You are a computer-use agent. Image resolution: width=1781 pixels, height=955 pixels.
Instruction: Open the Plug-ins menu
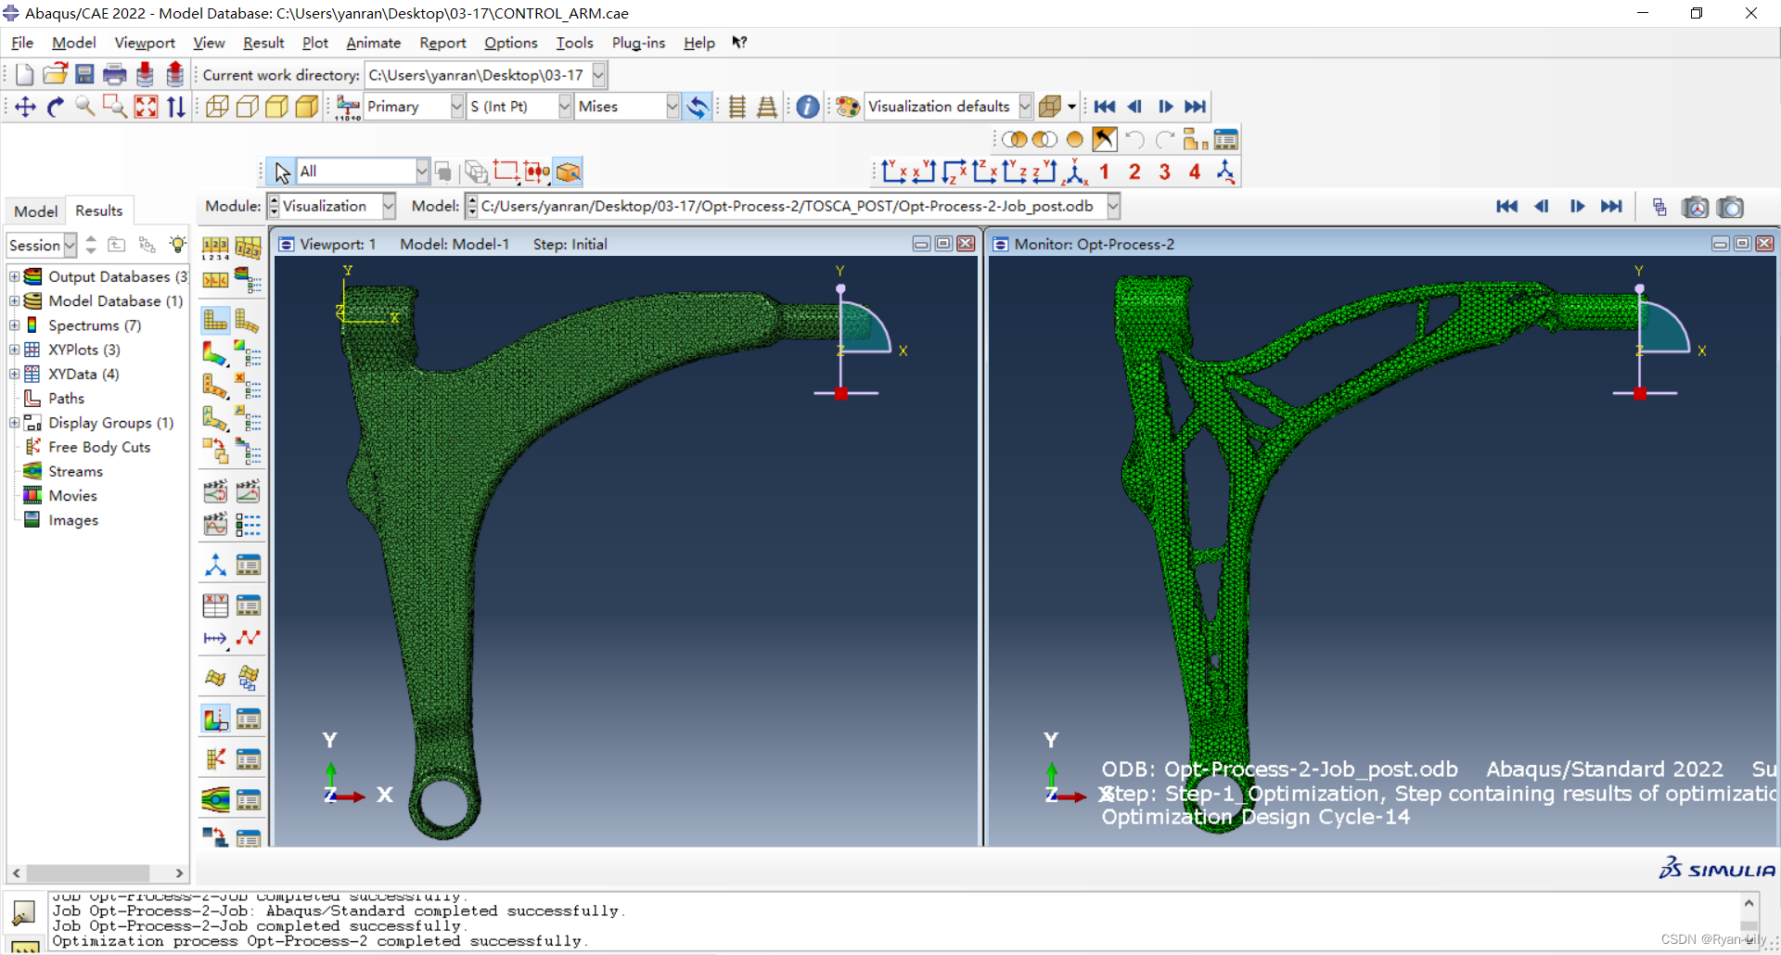pyautogui.click(x=638, y=43)
